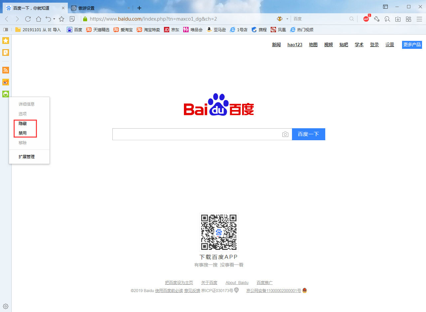Screen dimensions: 426x312
Task: Launch the resource sniffer tool
Action: tap(387, 19)
